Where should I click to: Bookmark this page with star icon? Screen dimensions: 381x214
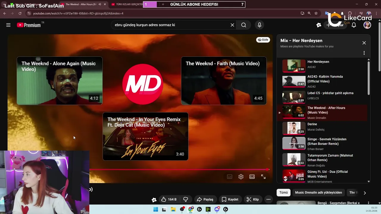click(x=316, y=13)
